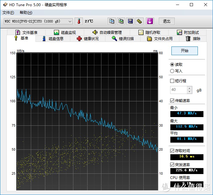Switch to the 附加测试 tab

point(188,32)
